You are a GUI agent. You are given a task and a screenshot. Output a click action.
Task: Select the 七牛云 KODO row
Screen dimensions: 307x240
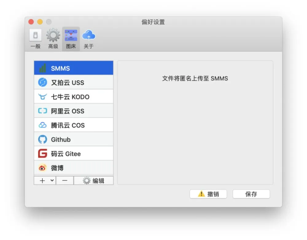point(74,96)
